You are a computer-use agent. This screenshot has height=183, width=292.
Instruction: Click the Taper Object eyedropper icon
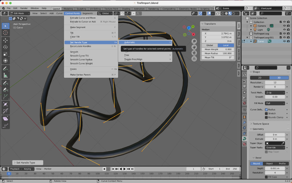(283, 143)
